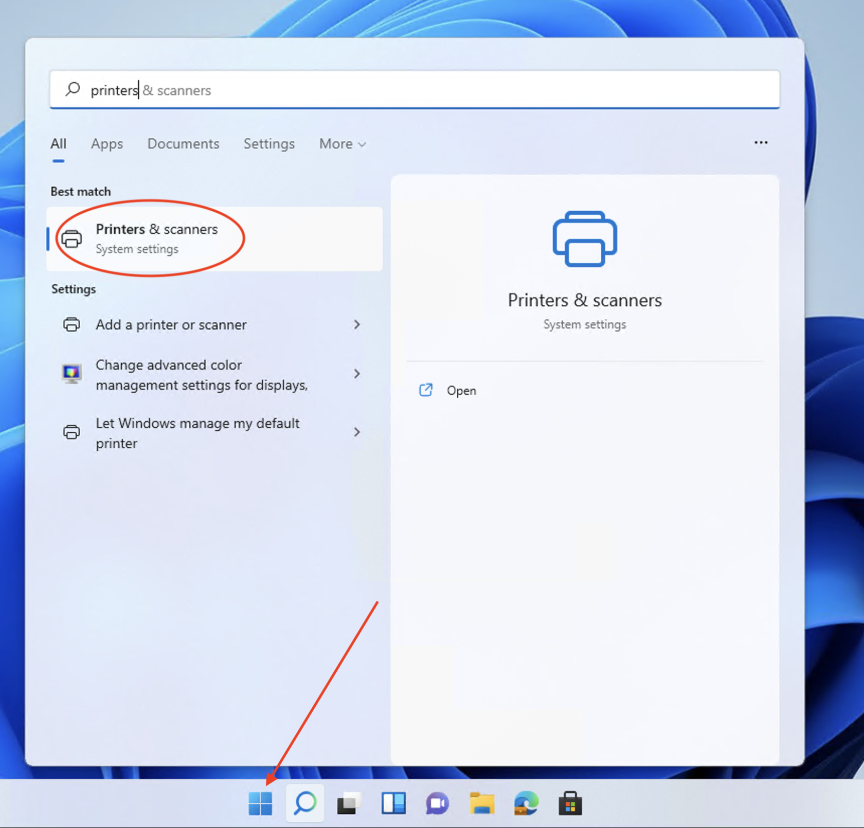Viewport: 864px width, 828px height.
Task: Switch to the Apps search tab
Action: [x=107, y=144]
